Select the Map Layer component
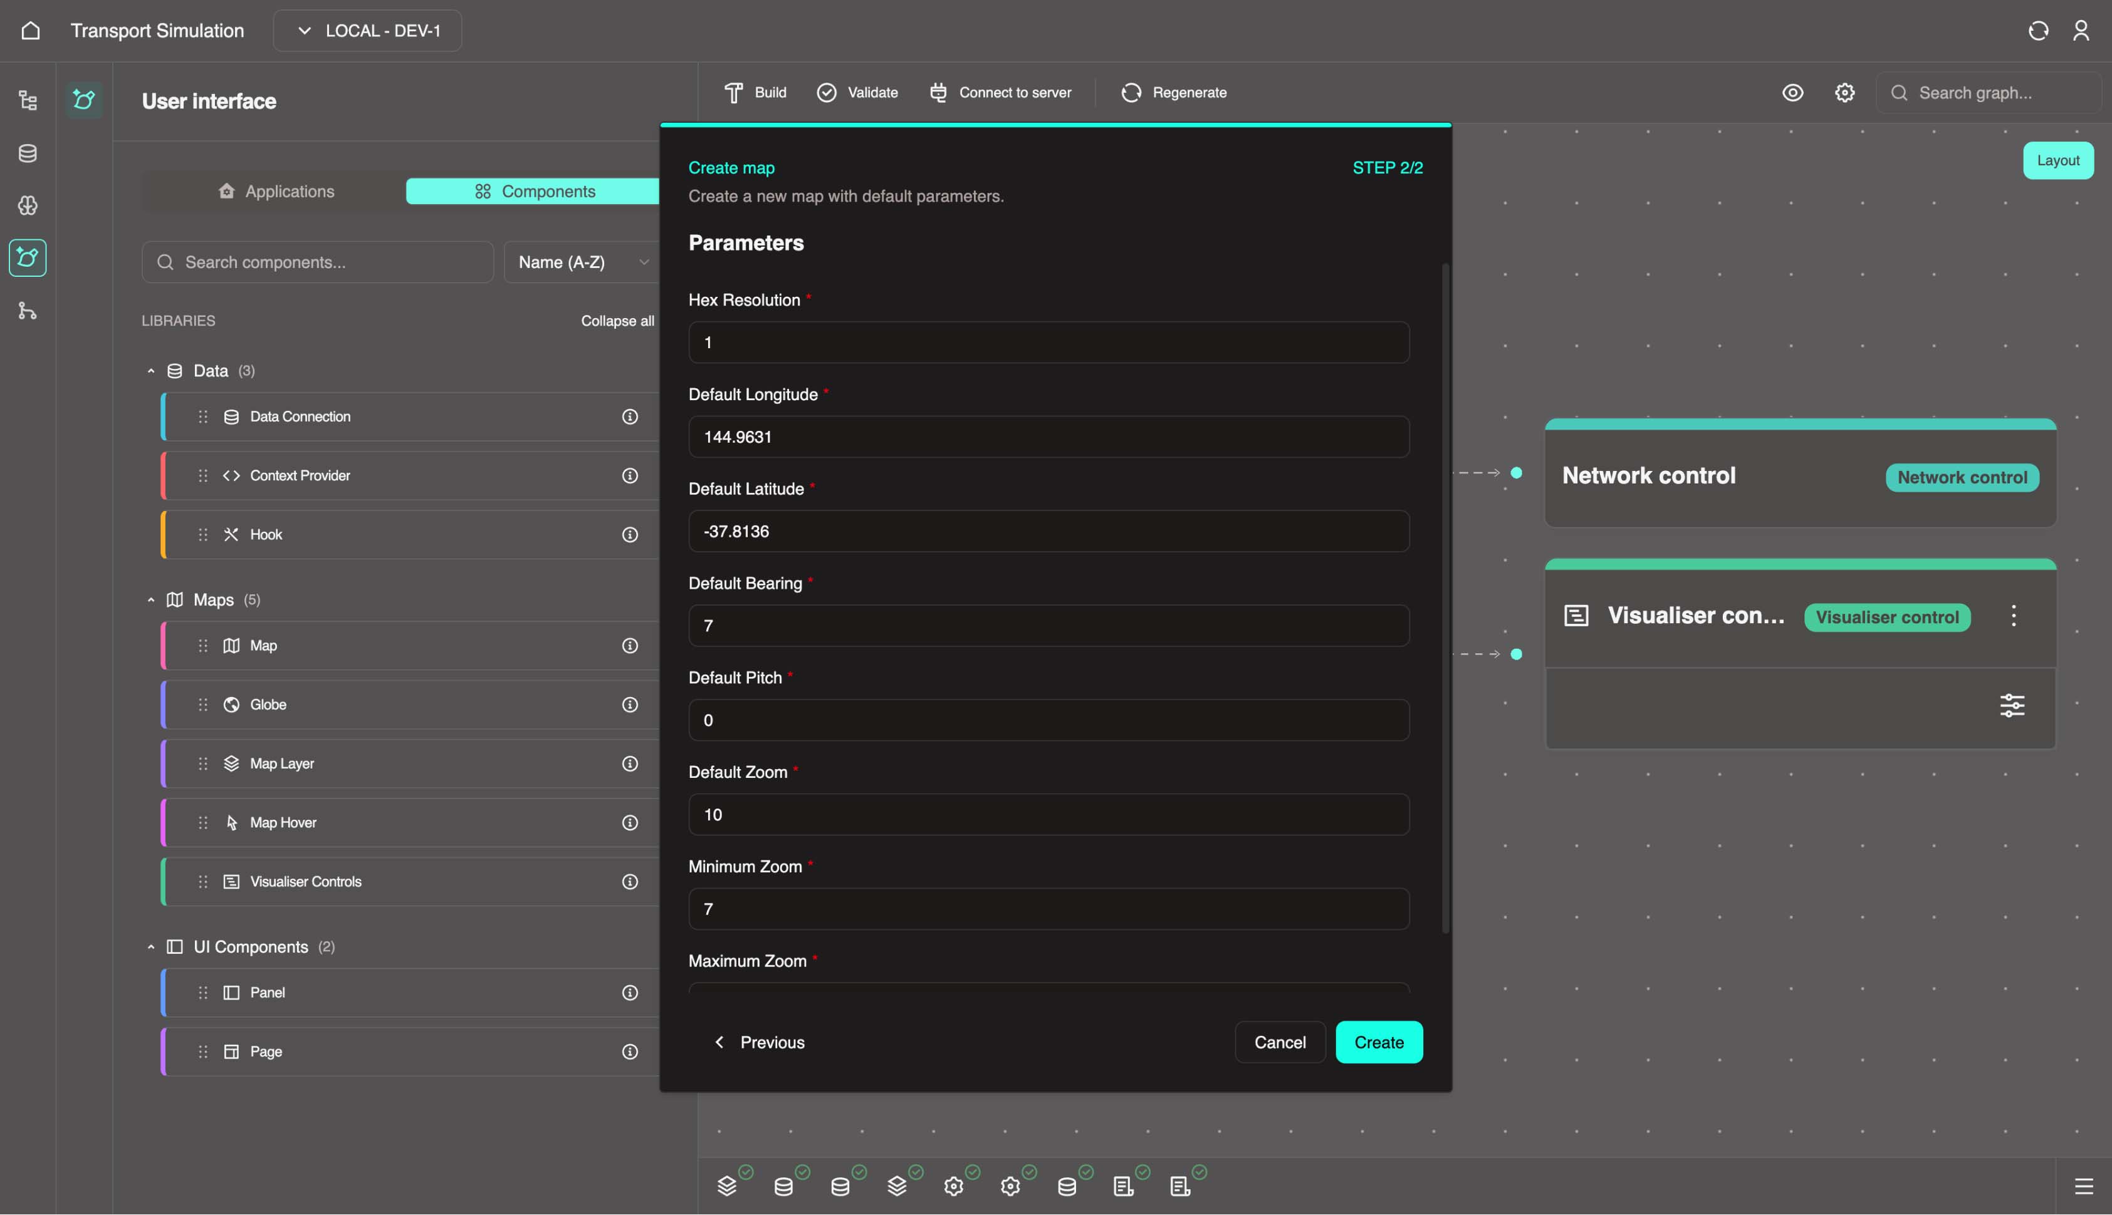This screenshot has height=1215, width=2112. [409, 763]
